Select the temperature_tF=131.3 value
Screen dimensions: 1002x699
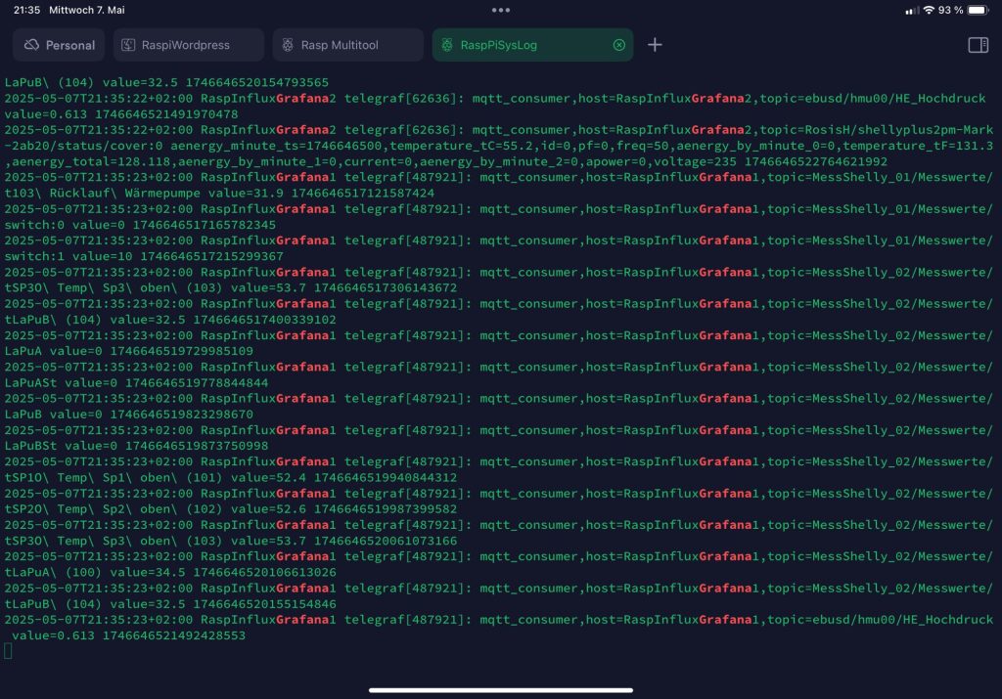(918, 146)
